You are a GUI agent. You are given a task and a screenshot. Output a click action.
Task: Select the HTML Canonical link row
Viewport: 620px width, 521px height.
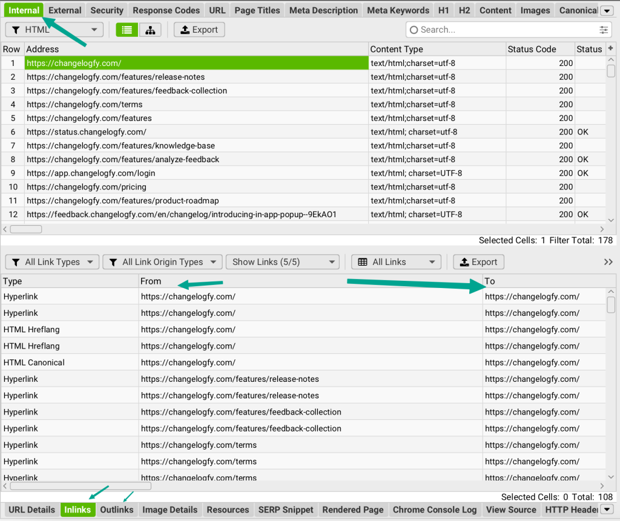(303, 362)
